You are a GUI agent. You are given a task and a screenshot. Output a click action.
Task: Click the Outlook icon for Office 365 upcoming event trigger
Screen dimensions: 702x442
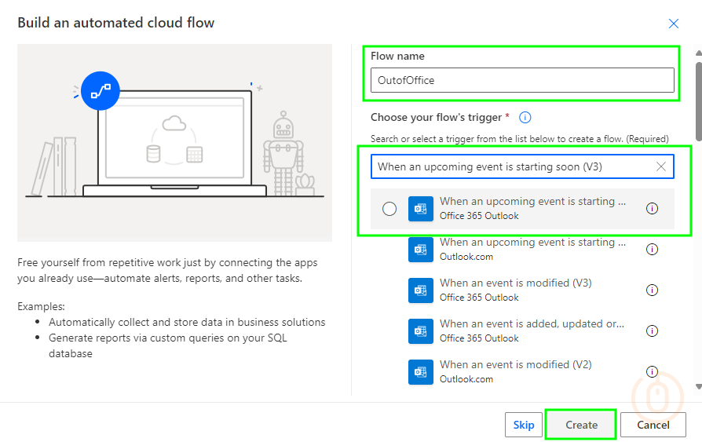[421, 209]
